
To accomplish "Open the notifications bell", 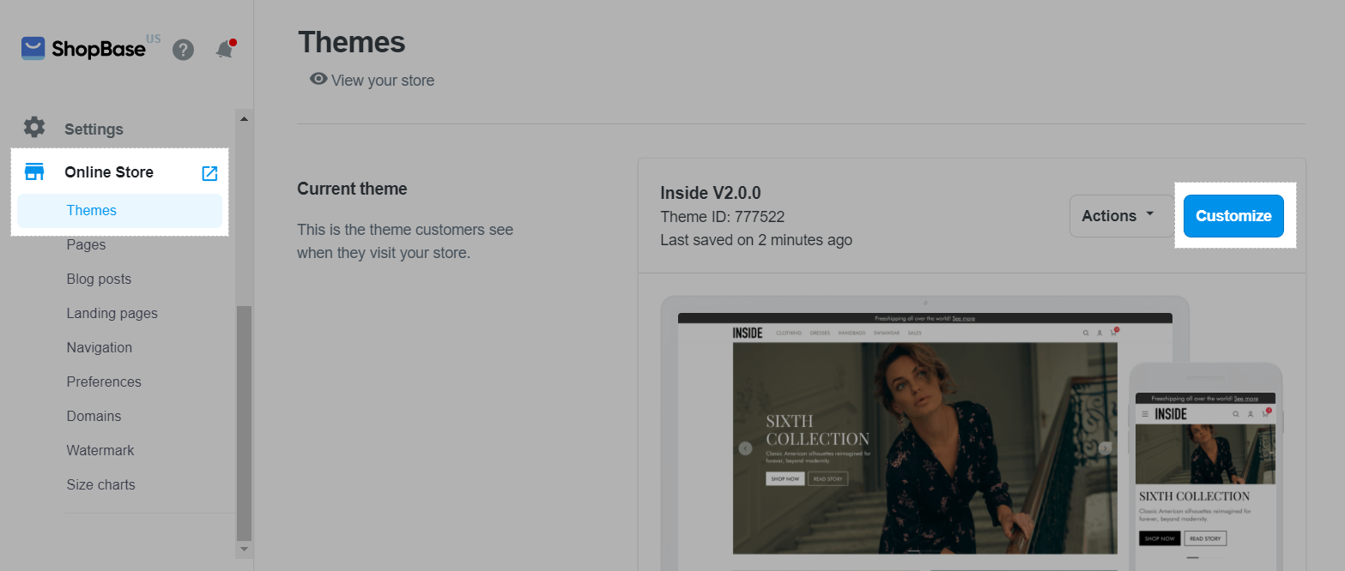I will coord(225,49).
